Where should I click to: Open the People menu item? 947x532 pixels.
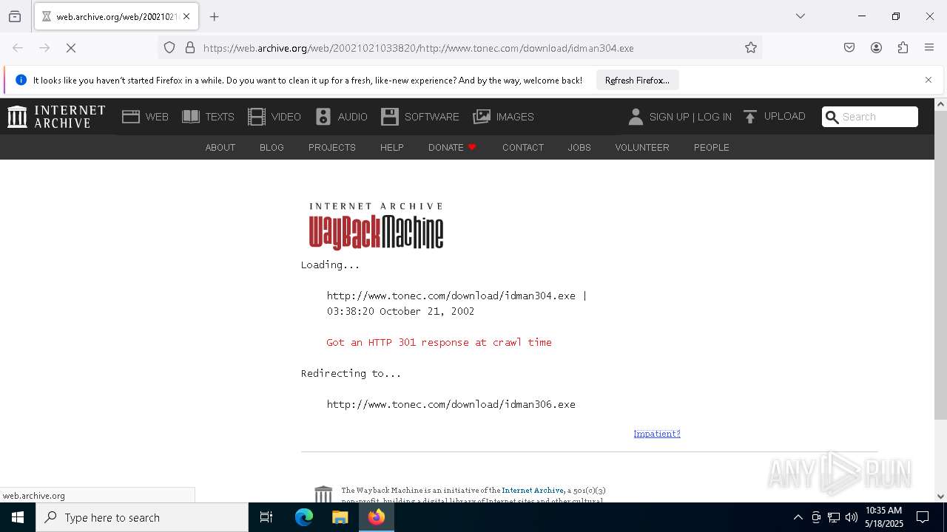711,147
